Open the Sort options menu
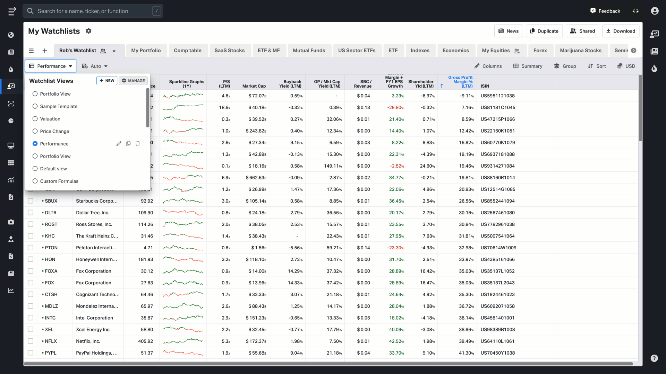Image resolution: width=666 pixels, height=374 pixels. (597, 66)
